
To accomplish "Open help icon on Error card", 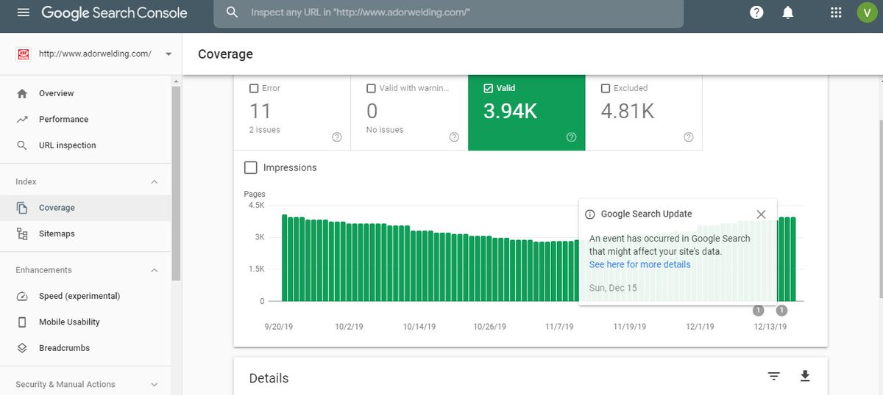I will 337,137.
